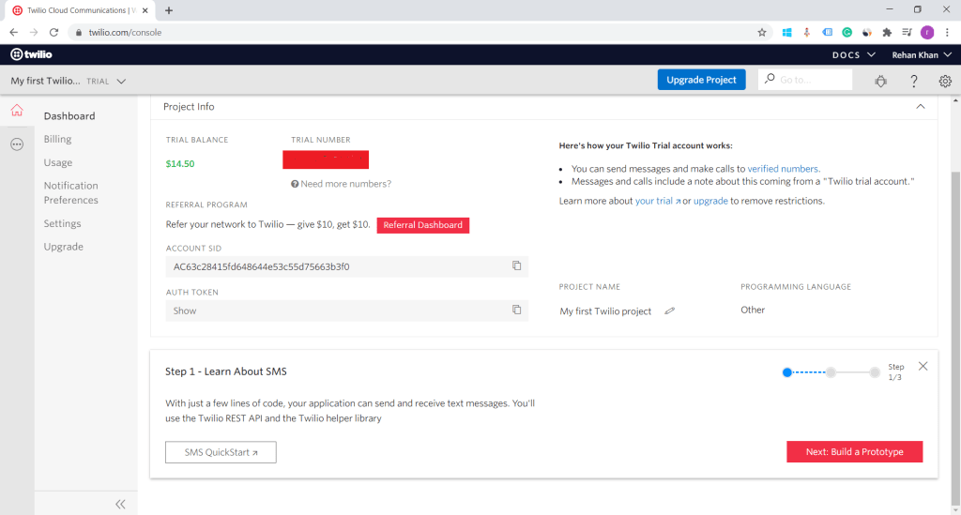Open the all products ellipsis icon
The height and width of the screenshot is (515, 961).
(17, 144)
